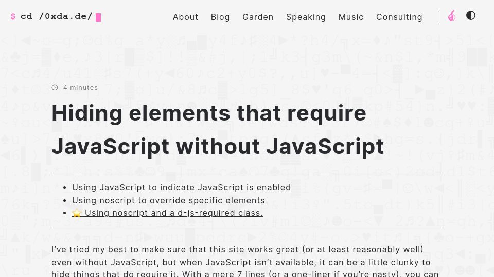Click the article title 'Hiding elements that require'
494x277 pixels.
tap(209, 113)
